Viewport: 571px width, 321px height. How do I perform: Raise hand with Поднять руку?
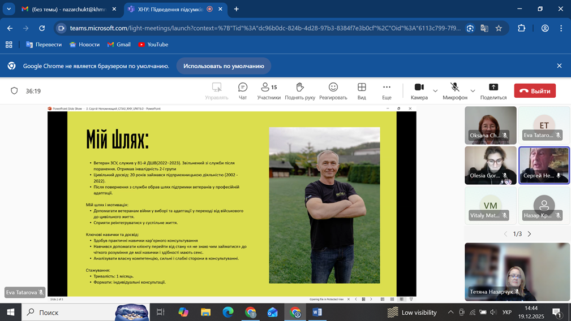point(300,90)
